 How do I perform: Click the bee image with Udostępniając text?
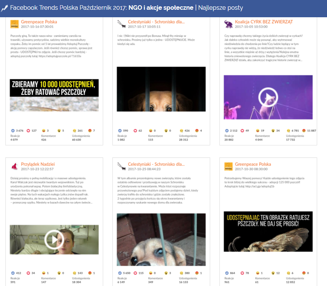(268, 231)
